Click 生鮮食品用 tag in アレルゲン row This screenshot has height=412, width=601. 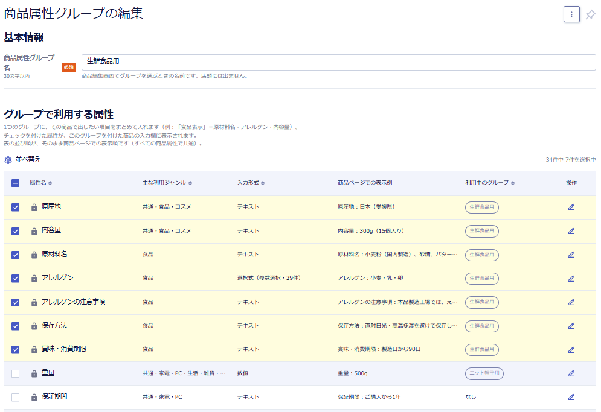(x=482, y=278)
